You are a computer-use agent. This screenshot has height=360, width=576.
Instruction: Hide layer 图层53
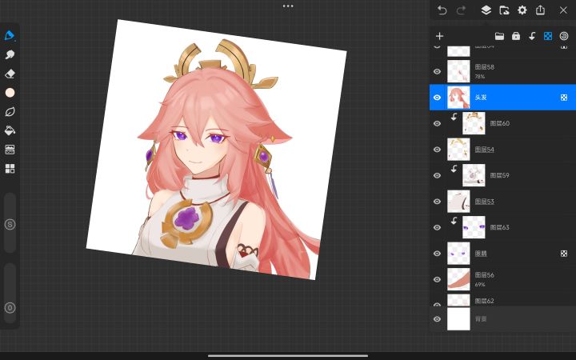(x=437, y=202)
